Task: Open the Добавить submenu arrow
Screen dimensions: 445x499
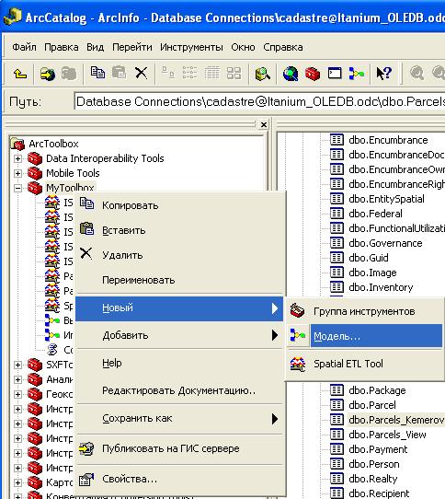Action: click(275, 335)
